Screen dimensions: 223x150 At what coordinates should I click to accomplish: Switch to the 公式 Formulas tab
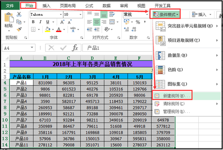click(x=89, y=6)
